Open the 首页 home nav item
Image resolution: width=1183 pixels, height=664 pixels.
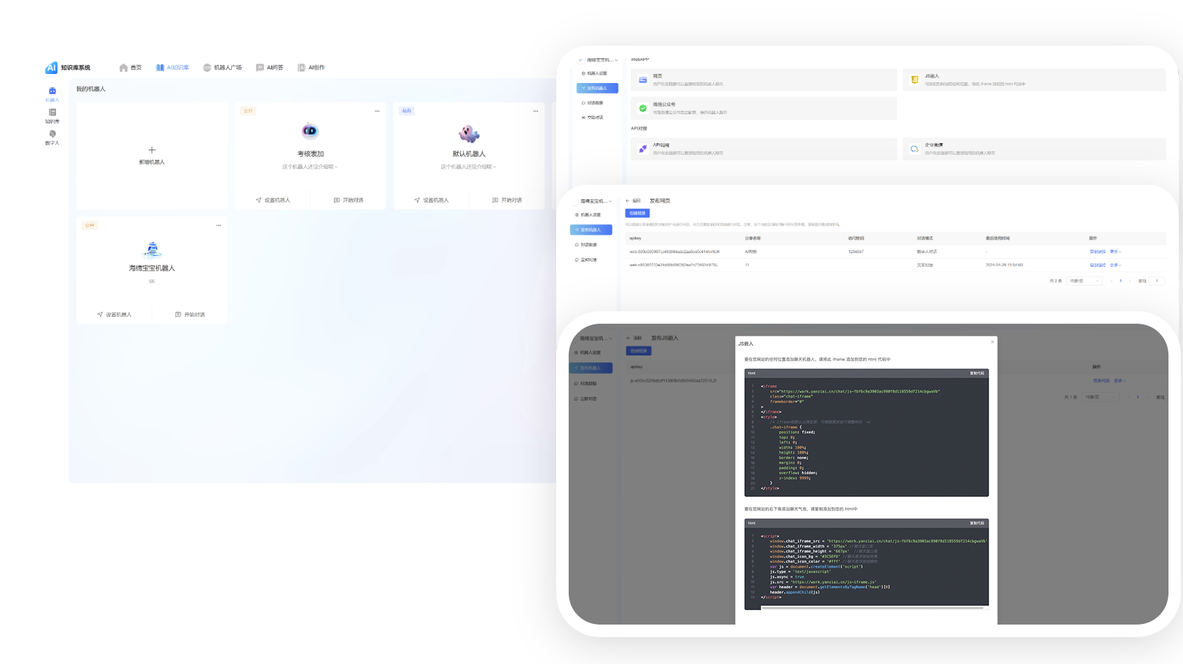click(x=130, y=68)
